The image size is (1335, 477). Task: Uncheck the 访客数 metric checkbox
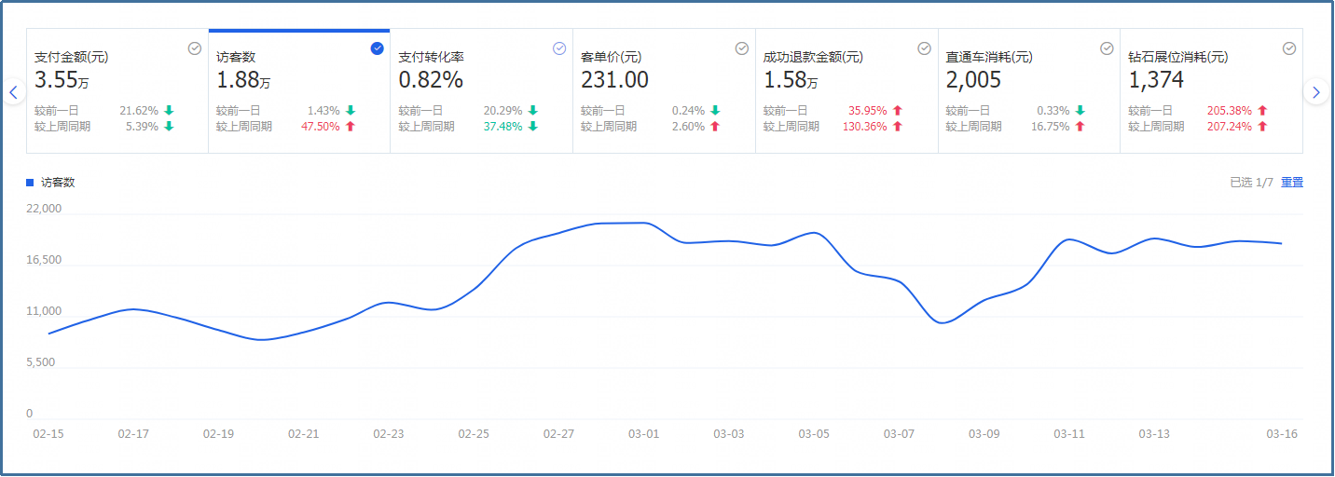[x=377, y=48]
